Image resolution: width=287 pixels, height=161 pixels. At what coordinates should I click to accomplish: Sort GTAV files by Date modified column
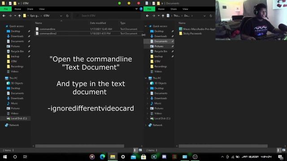coord(98,23)
